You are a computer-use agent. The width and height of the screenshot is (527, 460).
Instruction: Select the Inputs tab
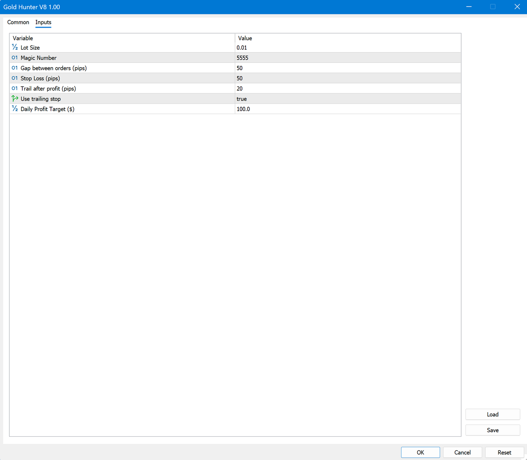43,22
